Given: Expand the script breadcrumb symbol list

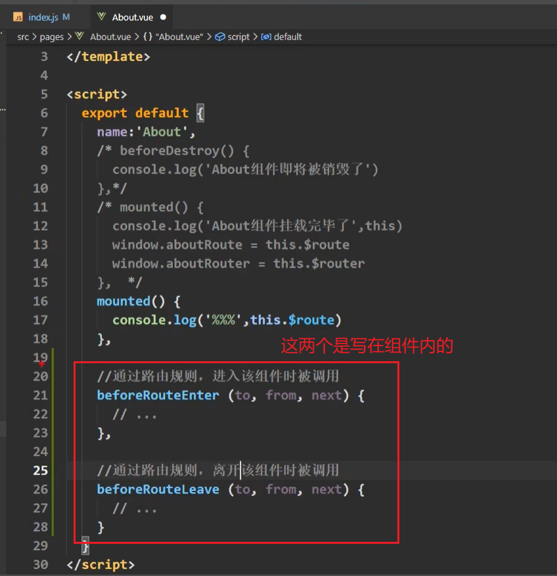Looking at the screenshot, I should coord(238,37).
